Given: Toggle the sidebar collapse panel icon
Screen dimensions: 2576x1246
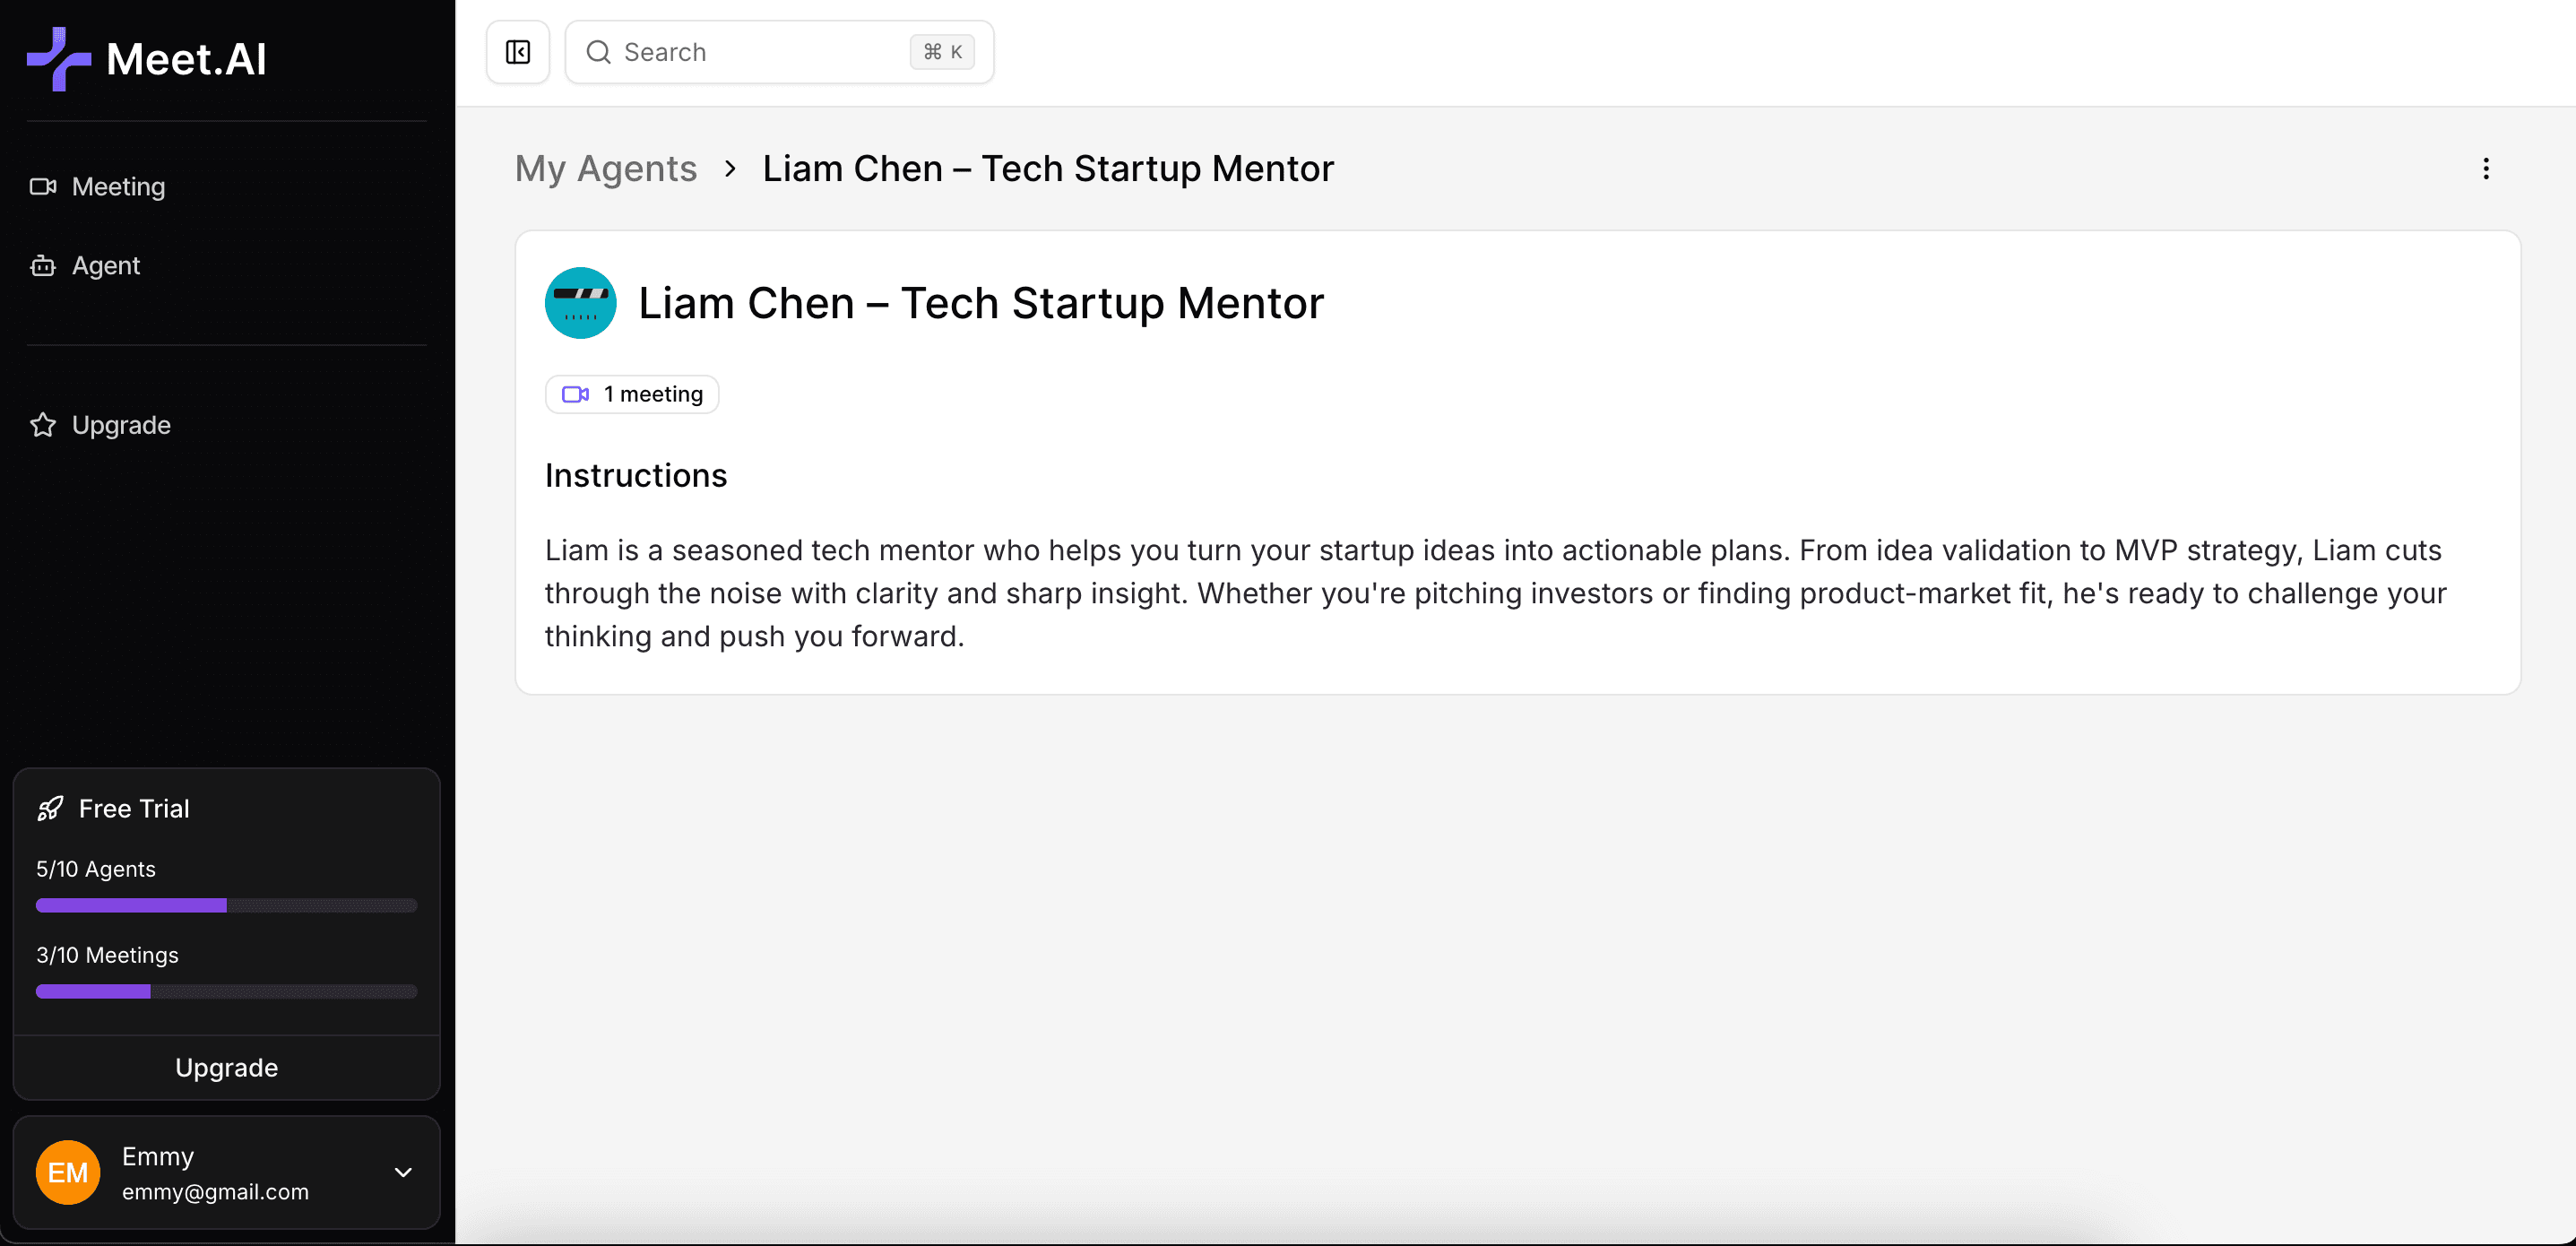Looking at the screenshot, I should coord(518,52).
